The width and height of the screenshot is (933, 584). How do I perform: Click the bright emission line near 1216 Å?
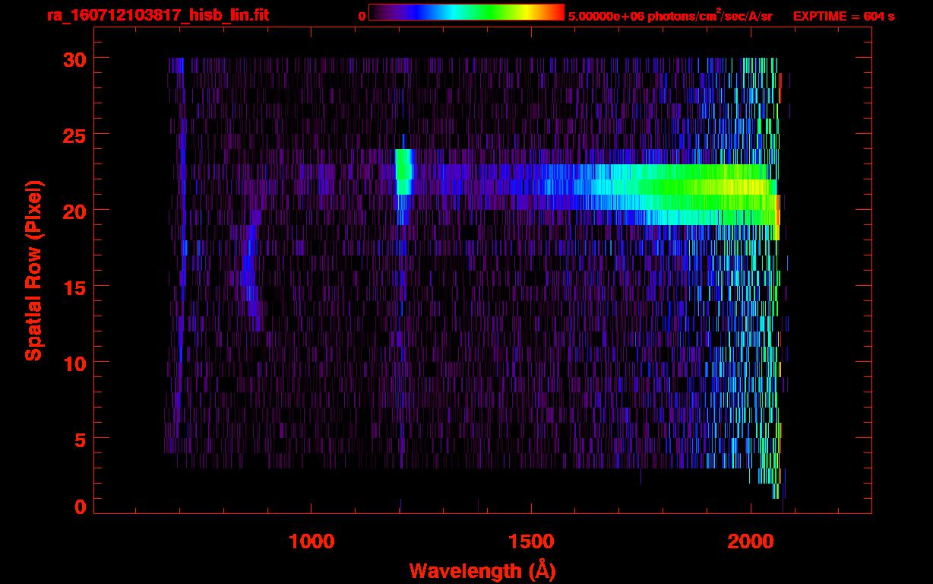(403, 172)
